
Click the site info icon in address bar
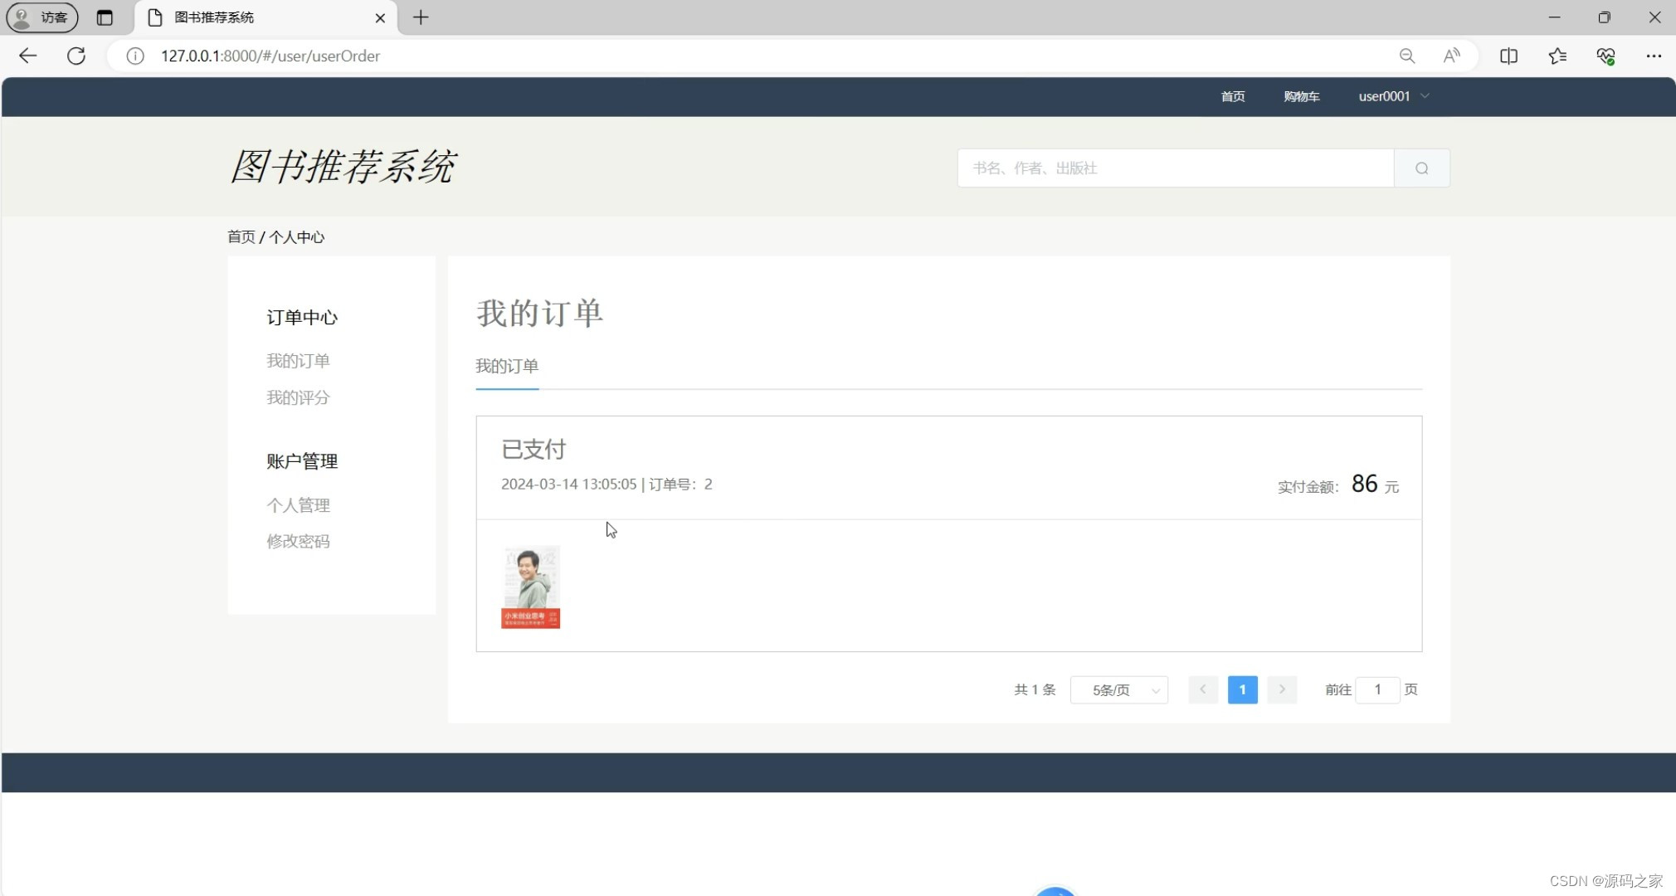(134, 56)
